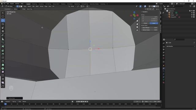Select the Rip Region tool
This screenshot has height=110, width=196.
3,86
